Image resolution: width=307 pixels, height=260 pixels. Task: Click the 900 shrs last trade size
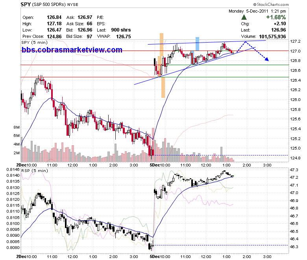[x=121, y=30]
